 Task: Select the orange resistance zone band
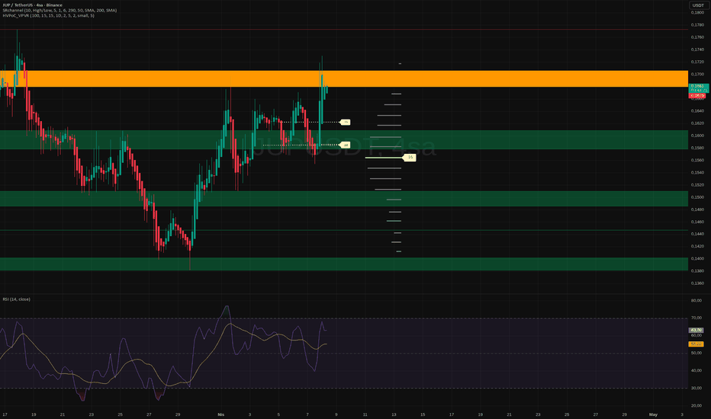pos(344,78)
